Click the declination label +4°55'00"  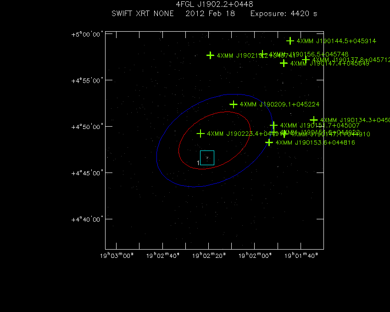87,81
